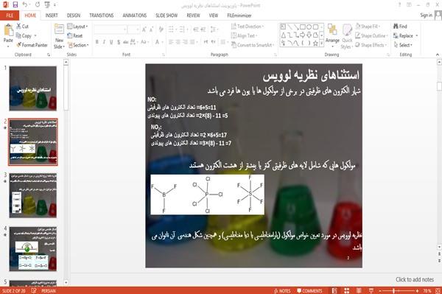Increase font size with larger A
442x294 pixels.
[144, 29]
